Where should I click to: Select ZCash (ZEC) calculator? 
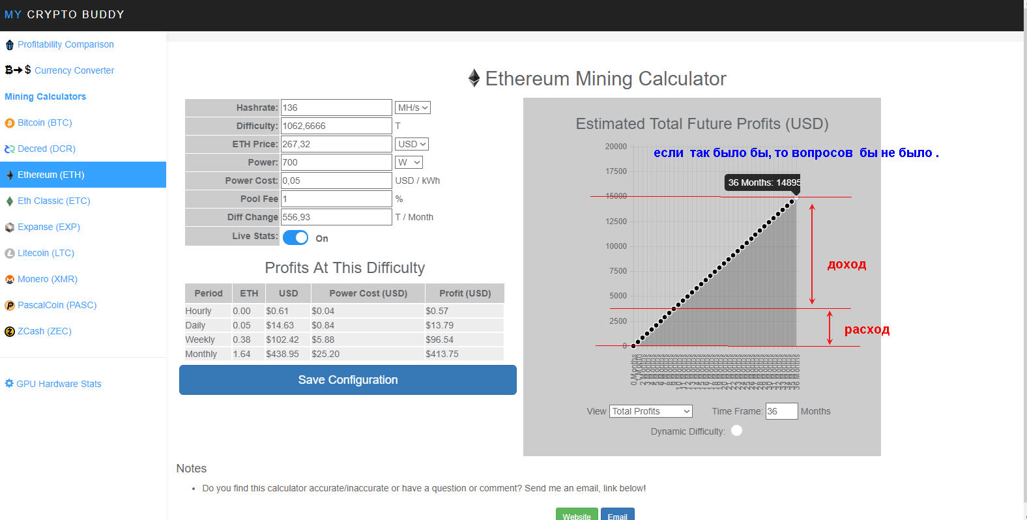45,331
